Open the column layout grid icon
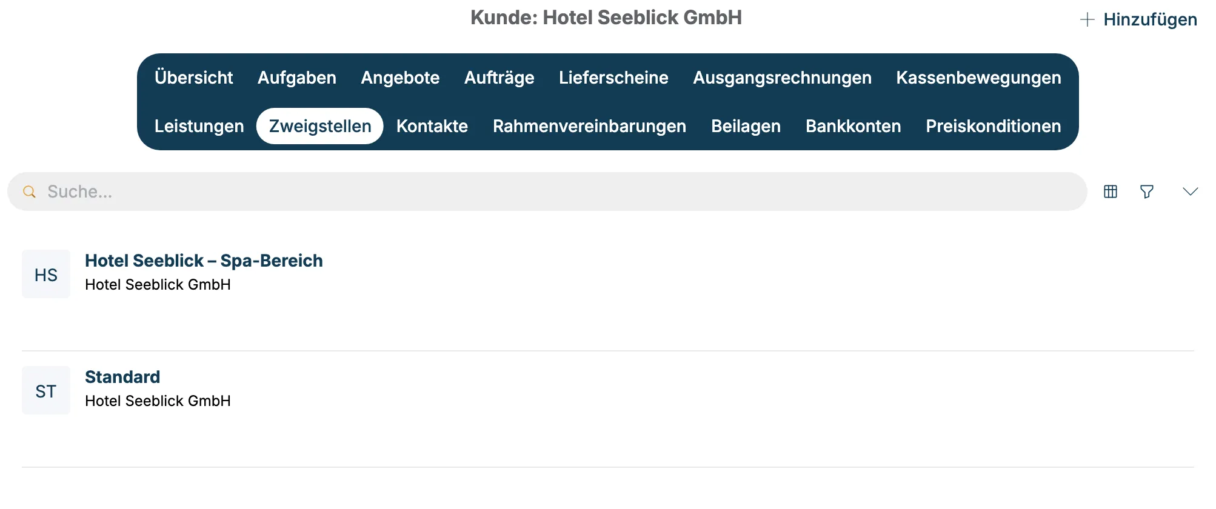 1111,191
